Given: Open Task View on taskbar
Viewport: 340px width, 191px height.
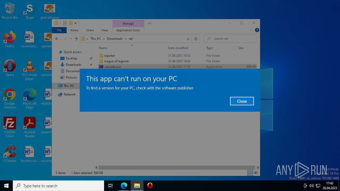Looking at the screenshot, I should tap(110, 186).
